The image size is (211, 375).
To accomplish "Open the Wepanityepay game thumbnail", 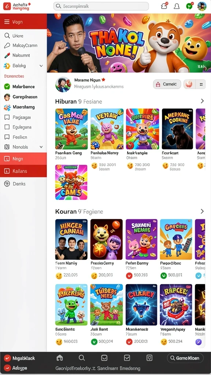I will pyautogui.click(x=176, y=305).
